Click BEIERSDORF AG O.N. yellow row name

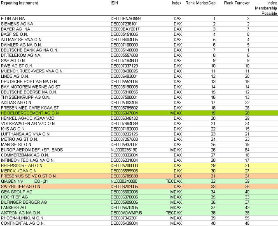[x=22, y=165]
